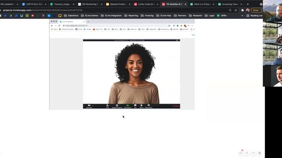The width and height of the screenshot is (282, 158).
Task: Open the Research bookmarks folder
Action: [196, 16]
